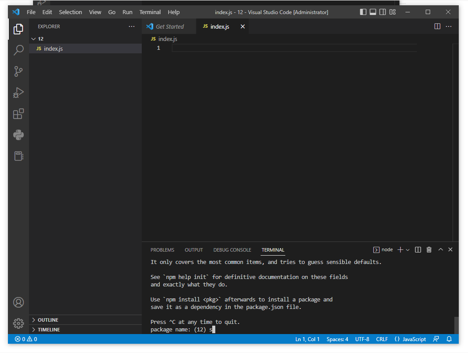The width and height of the screenshot is (468, 353).
Task: Split the editor to the right
Action: tap(437, 26)
